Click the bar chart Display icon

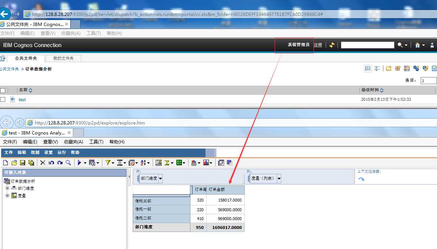coord(206,163)
